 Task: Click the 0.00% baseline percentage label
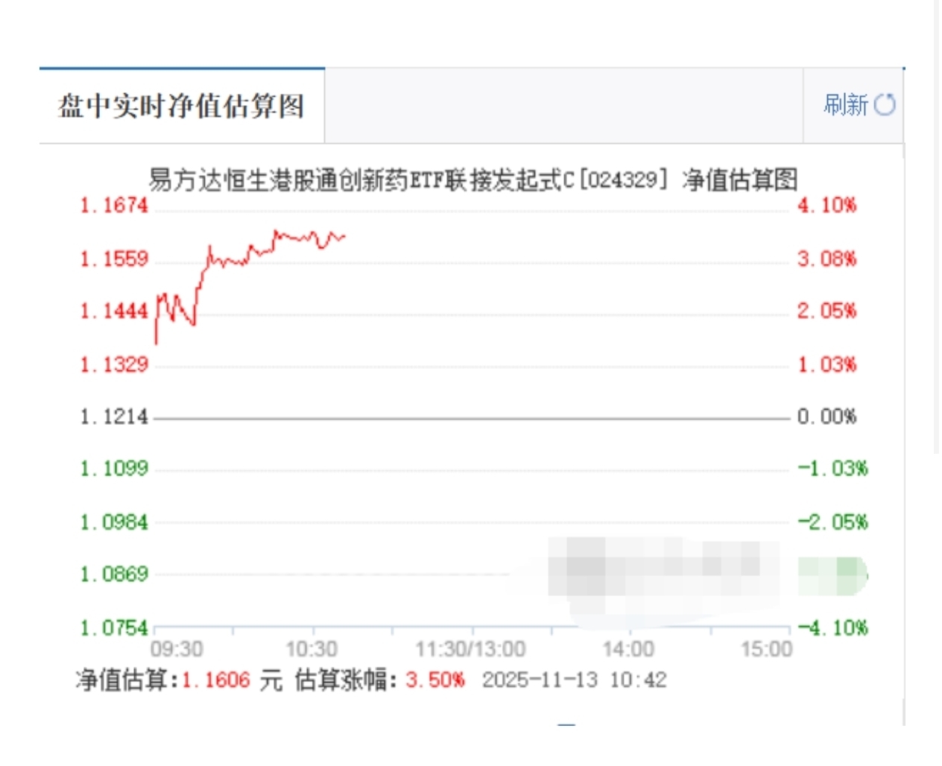point(826,417)
